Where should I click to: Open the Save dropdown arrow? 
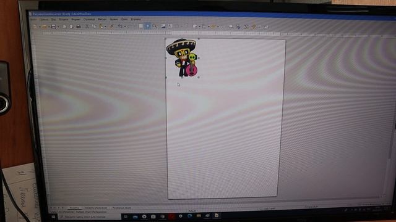click(x=58, y=27)
